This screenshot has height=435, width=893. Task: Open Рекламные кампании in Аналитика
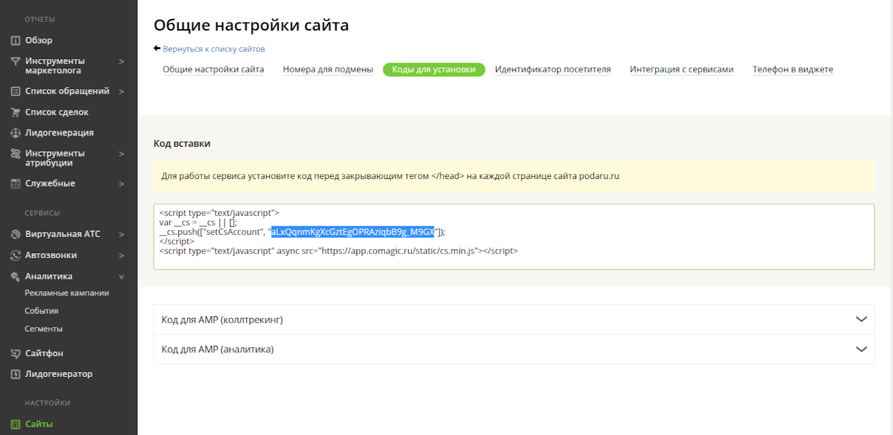[x=67, y=293]
